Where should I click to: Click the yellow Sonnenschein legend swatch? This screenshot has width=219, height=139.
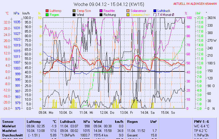(128, 15)
